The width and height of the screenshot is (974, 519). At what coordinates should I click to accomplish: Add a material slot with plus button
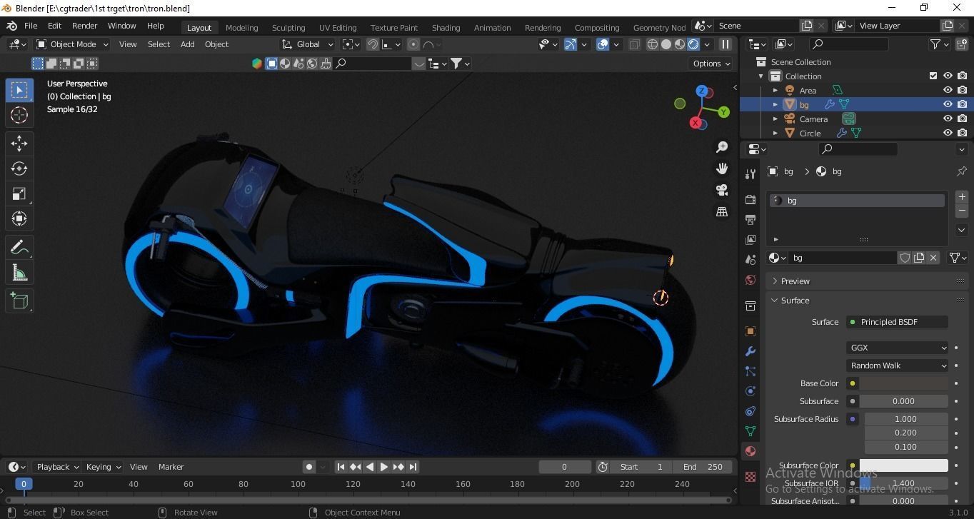(961, 196)
